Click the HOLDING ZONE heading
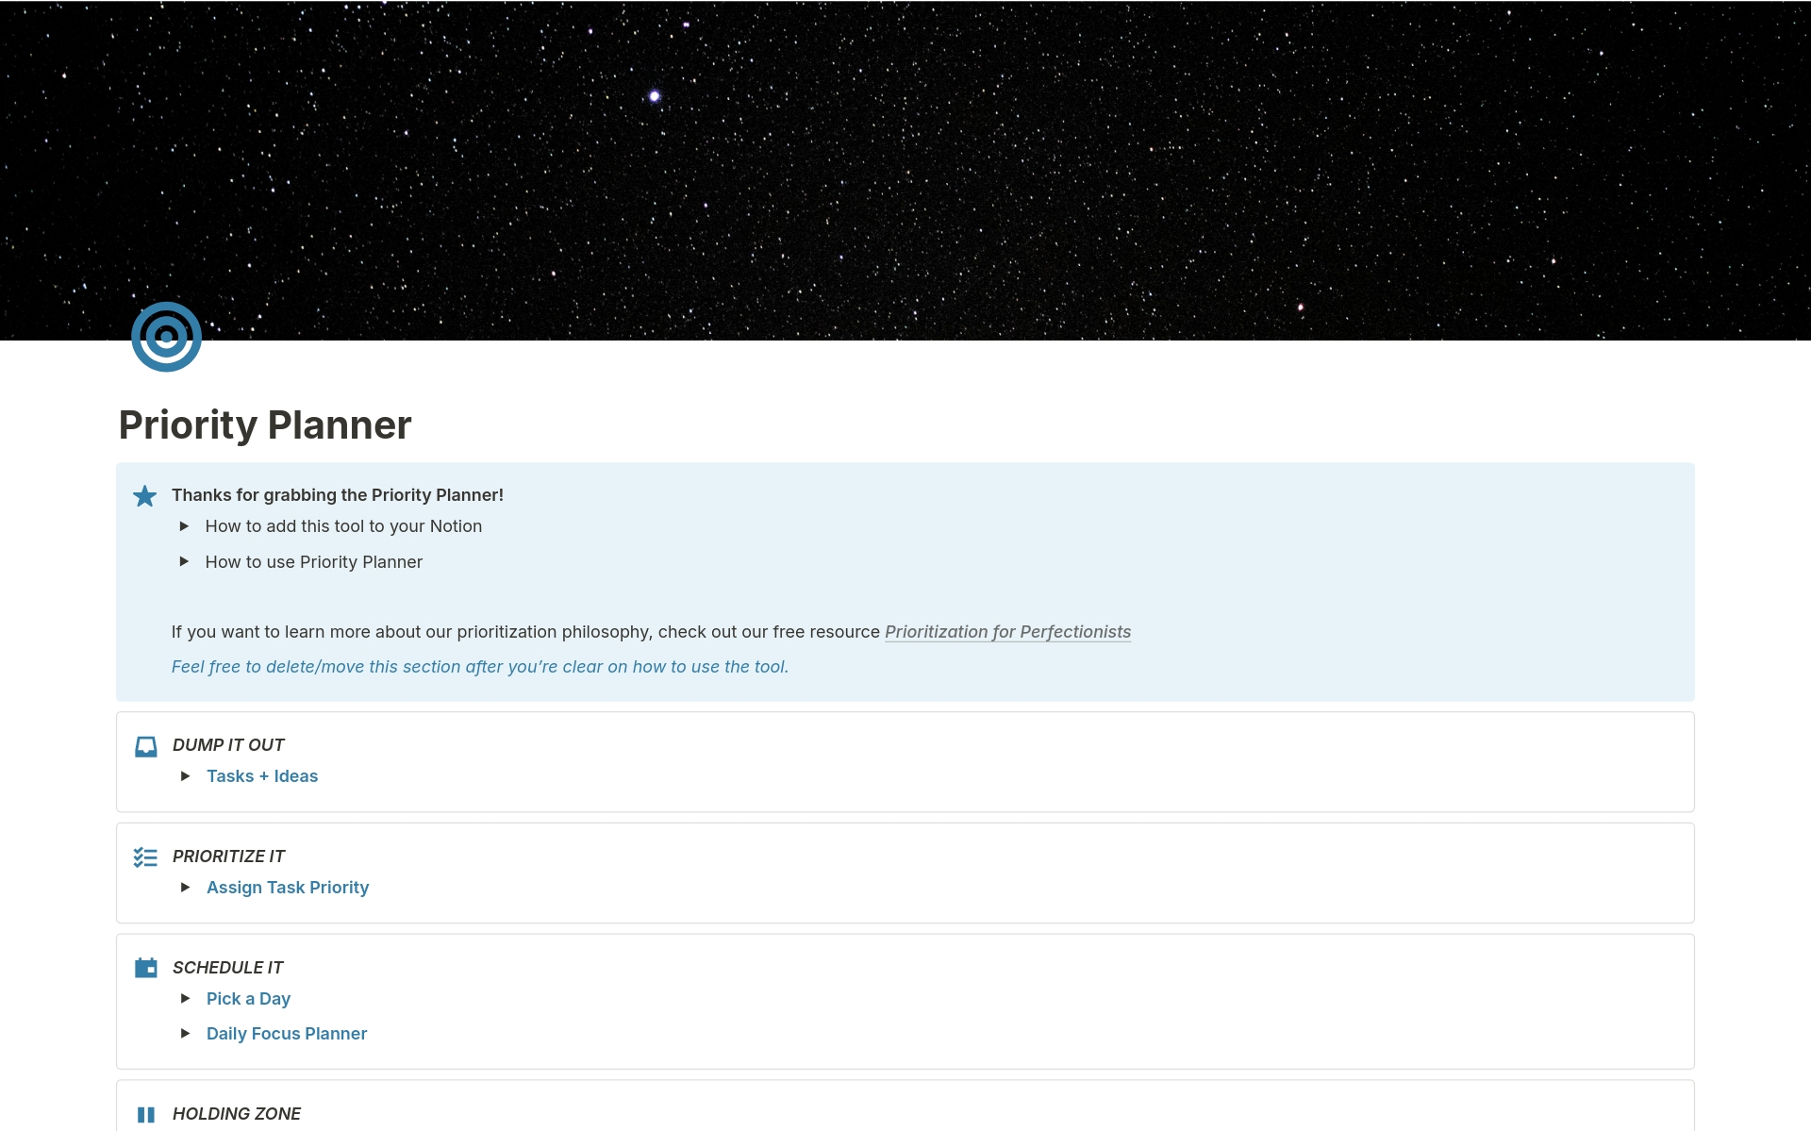The height and width of the screenshot is (1131, 1811). coord(237,1114)
